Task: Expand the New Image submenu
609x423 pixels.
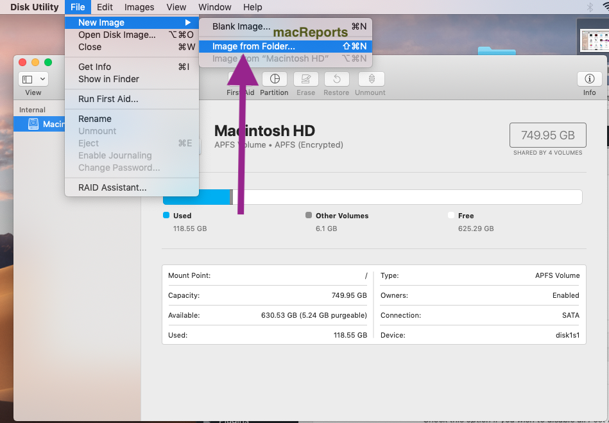Action: (x=132, y=22)
